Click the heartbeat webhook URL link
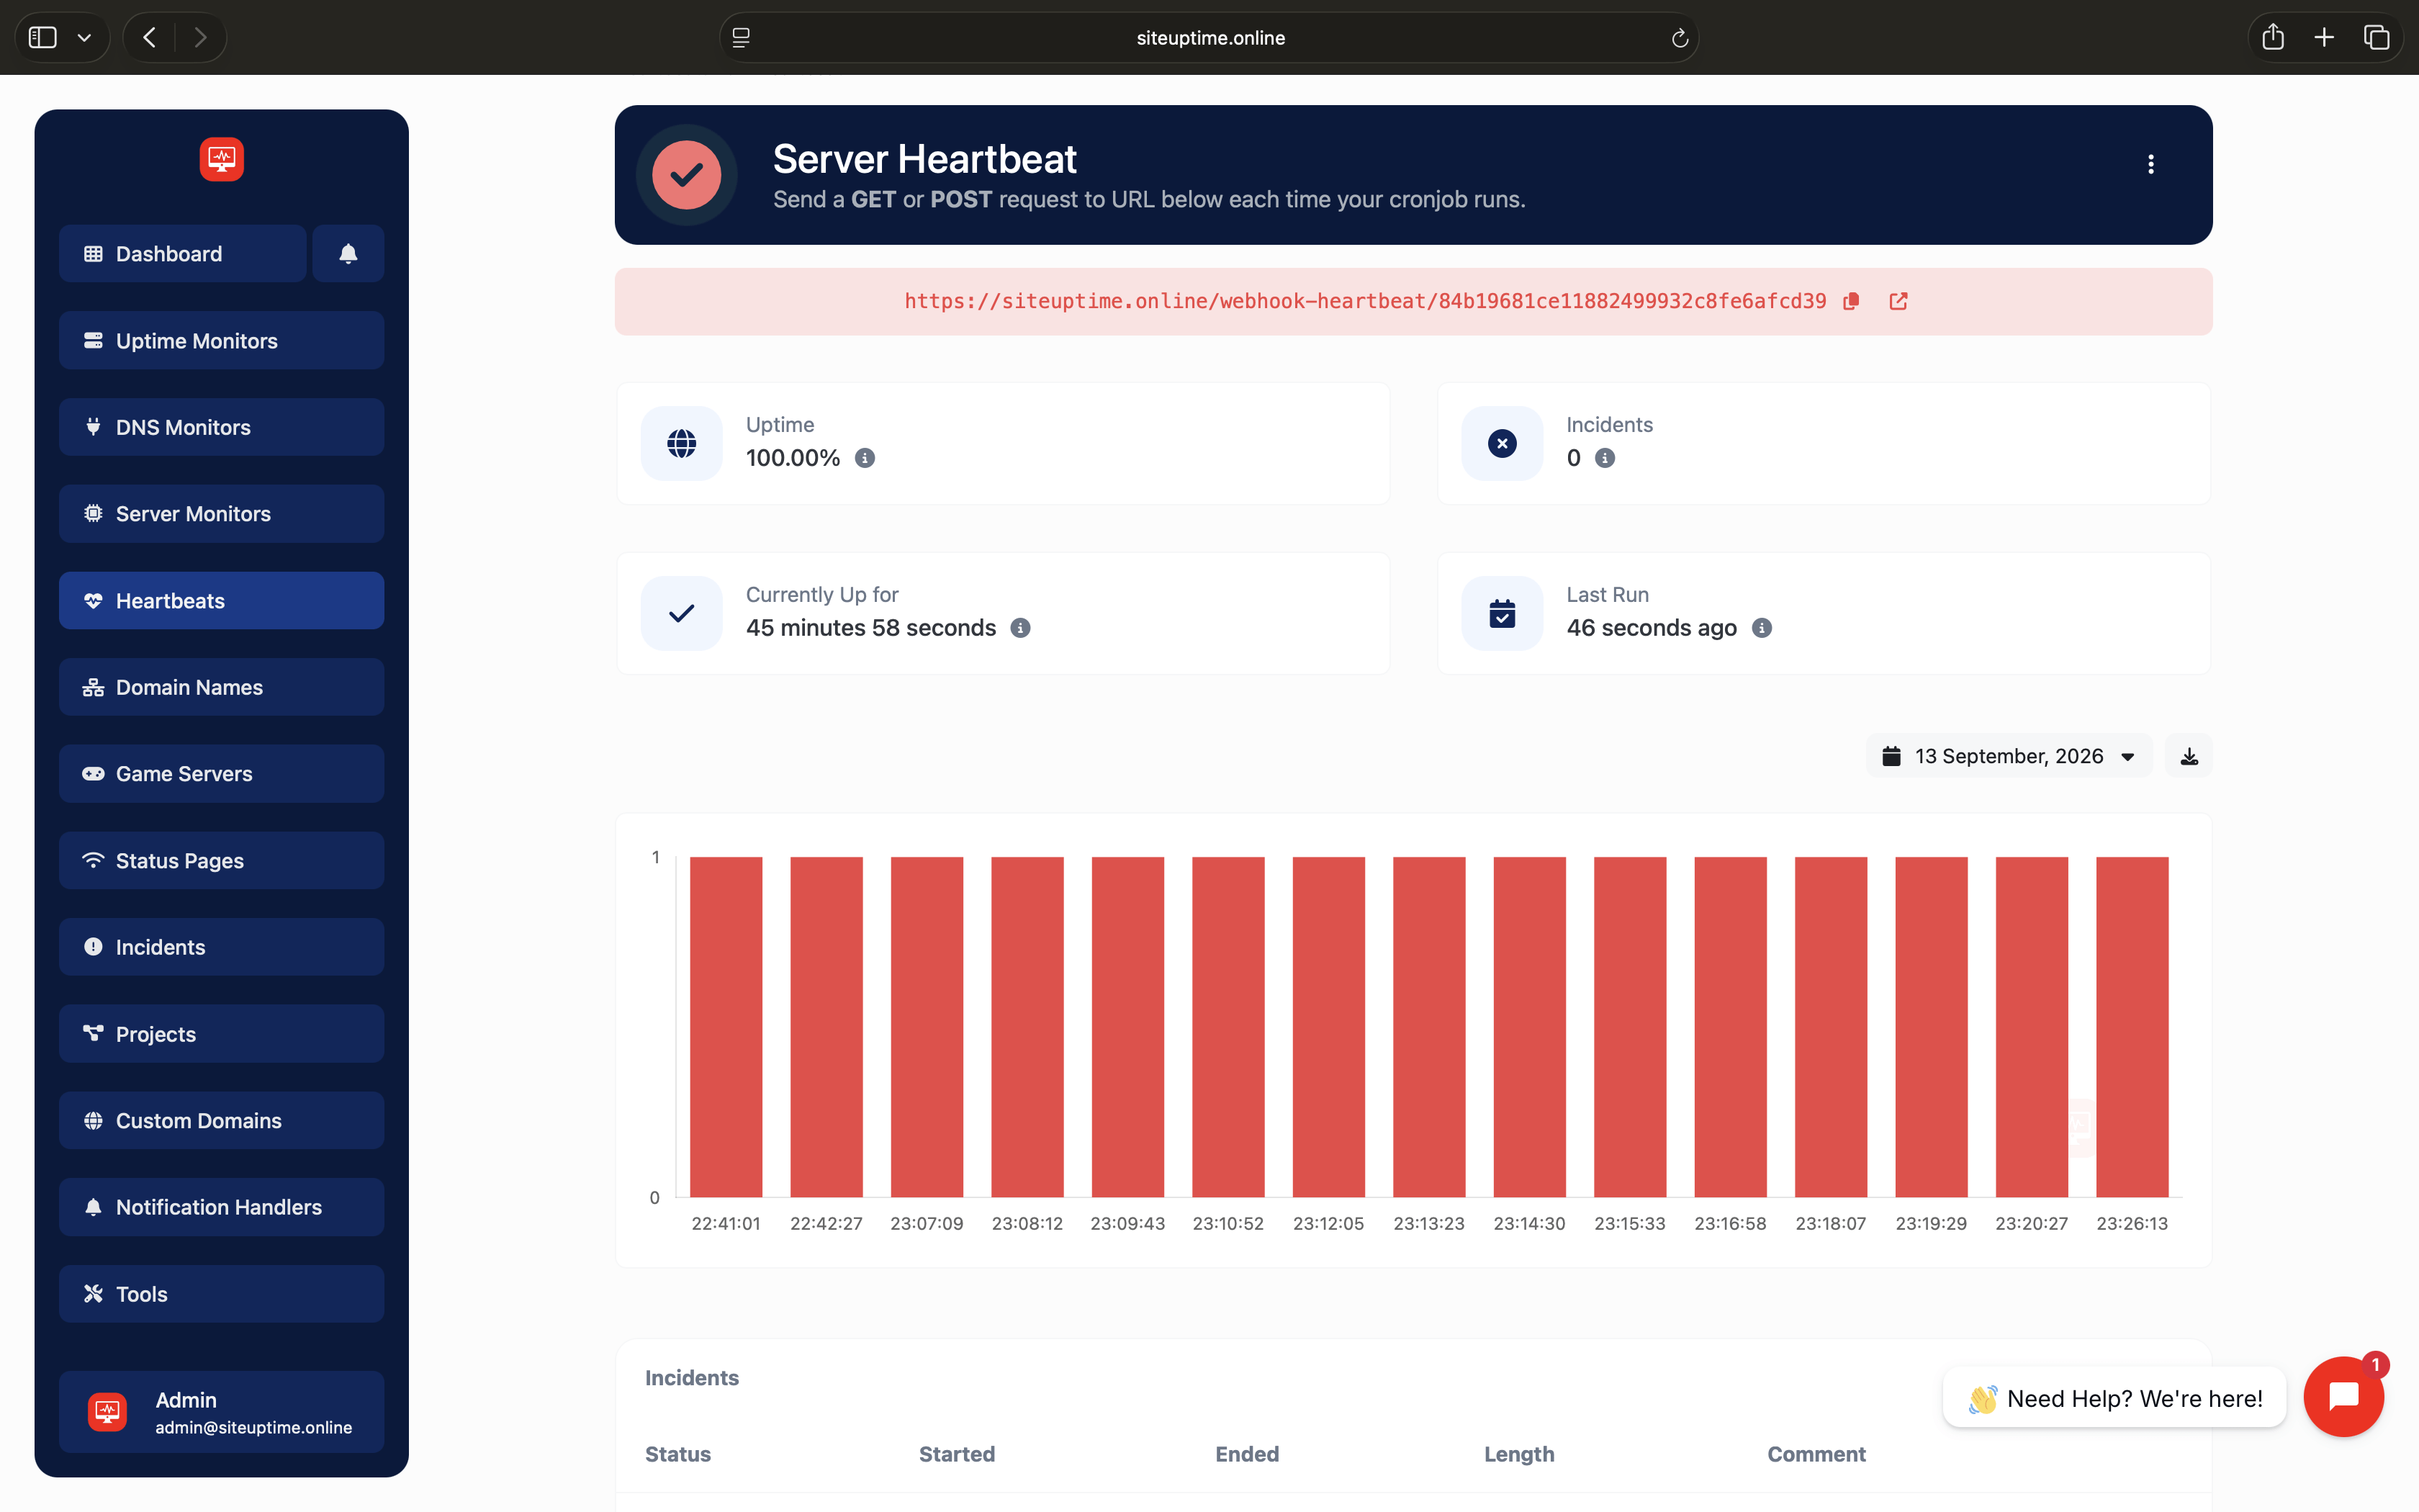 [1366, 301]
